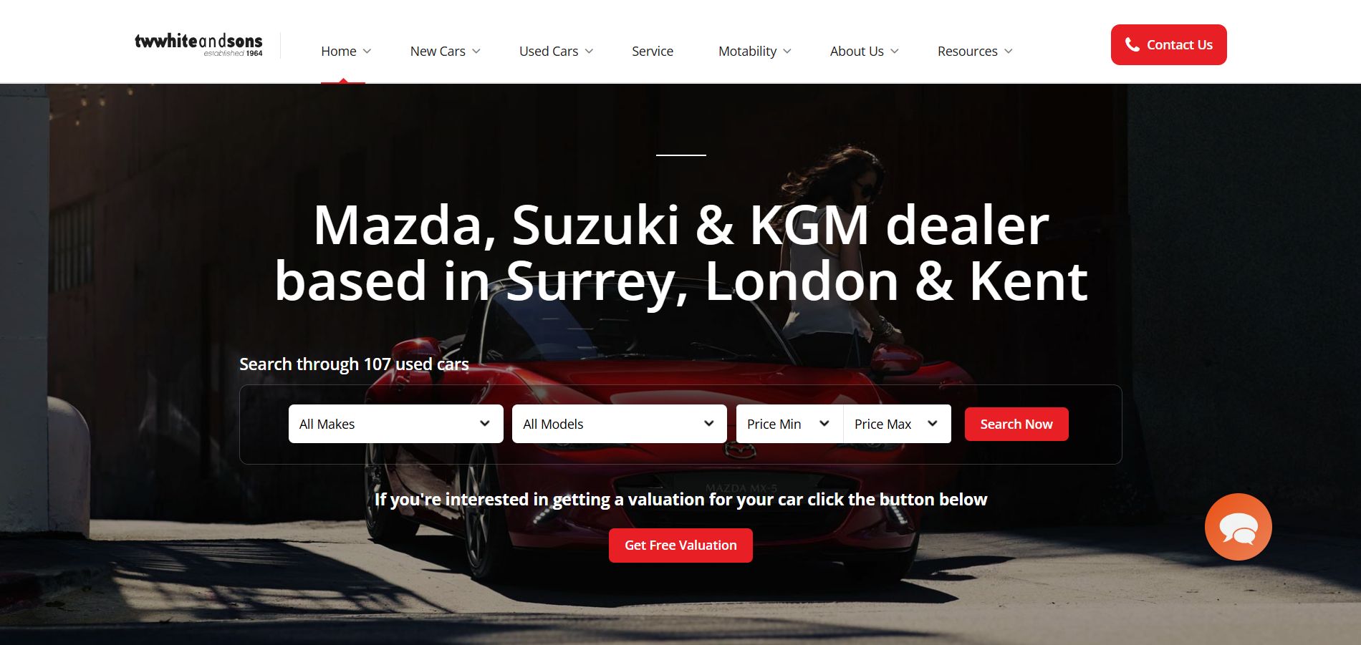Click the TW White and Sons logo
Viewport: 1361px width, 645px height.
click(x=198, y=44)
